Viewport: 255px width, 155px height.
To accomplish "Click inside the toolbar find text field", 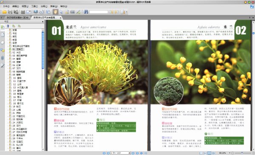I will point(99,12).
